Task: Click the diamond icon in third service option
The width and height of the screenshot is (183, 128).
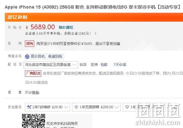Action: tap(127, 107)
